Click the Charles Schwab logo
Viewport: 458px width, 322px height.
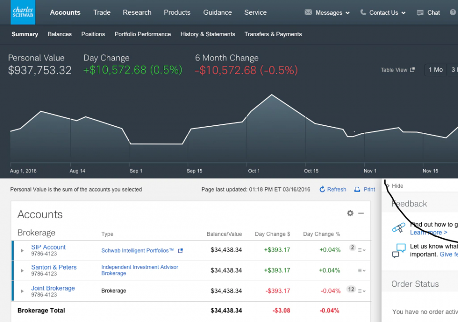pyautogui.click(x=23, y=12)
